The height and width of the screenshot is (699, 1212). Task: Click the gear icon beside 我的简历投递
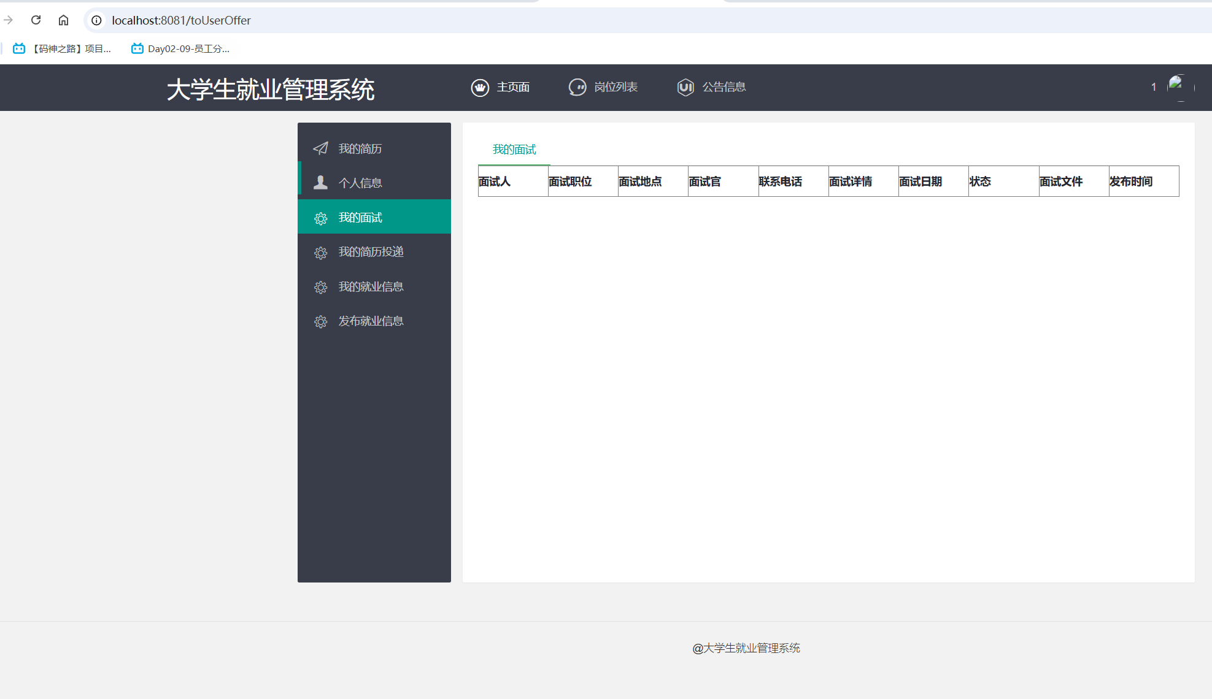tap(320, 253)
